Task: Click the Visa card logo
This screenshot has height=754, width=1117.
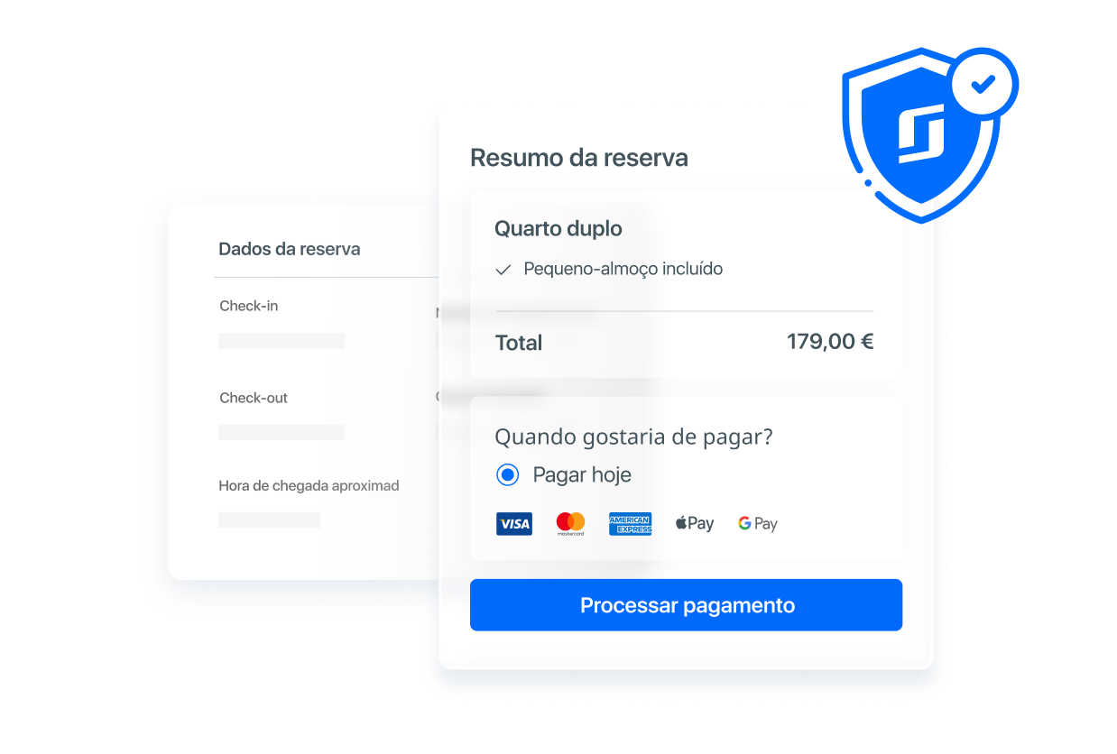Action: pos(513,524)
